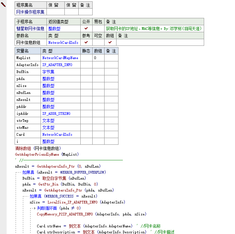This screenshot has width=235, height=234.
Task: Click the GetAdapterFriendlyName call line
Action: point(47,154)
